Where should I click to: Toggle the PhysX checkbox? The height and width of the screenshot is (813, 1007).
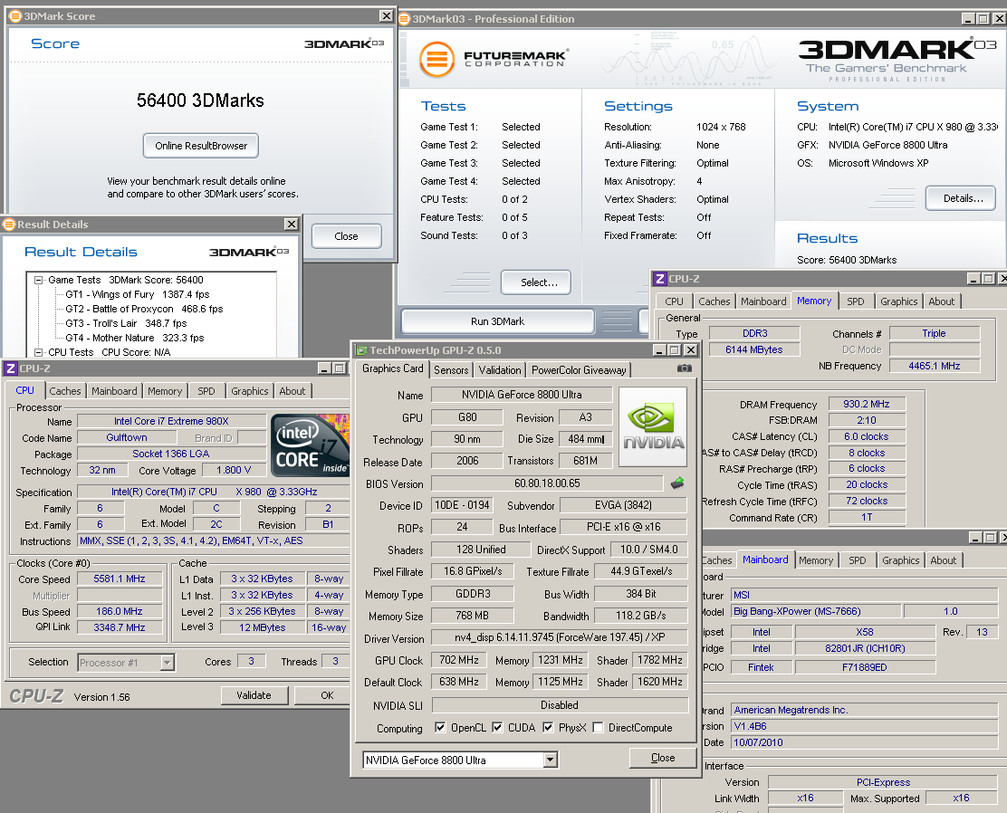(548, 727)
